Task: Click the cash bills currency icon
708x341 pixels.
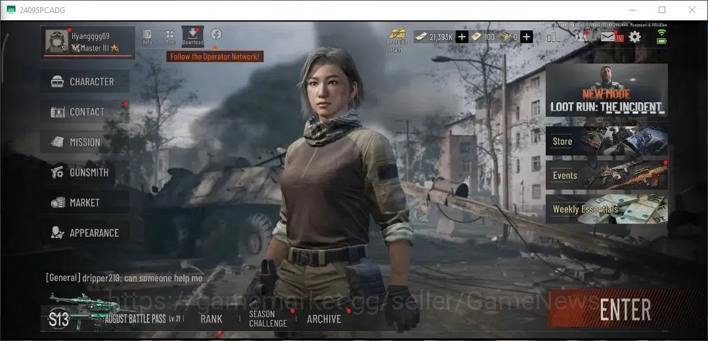Action: [421, 37]
